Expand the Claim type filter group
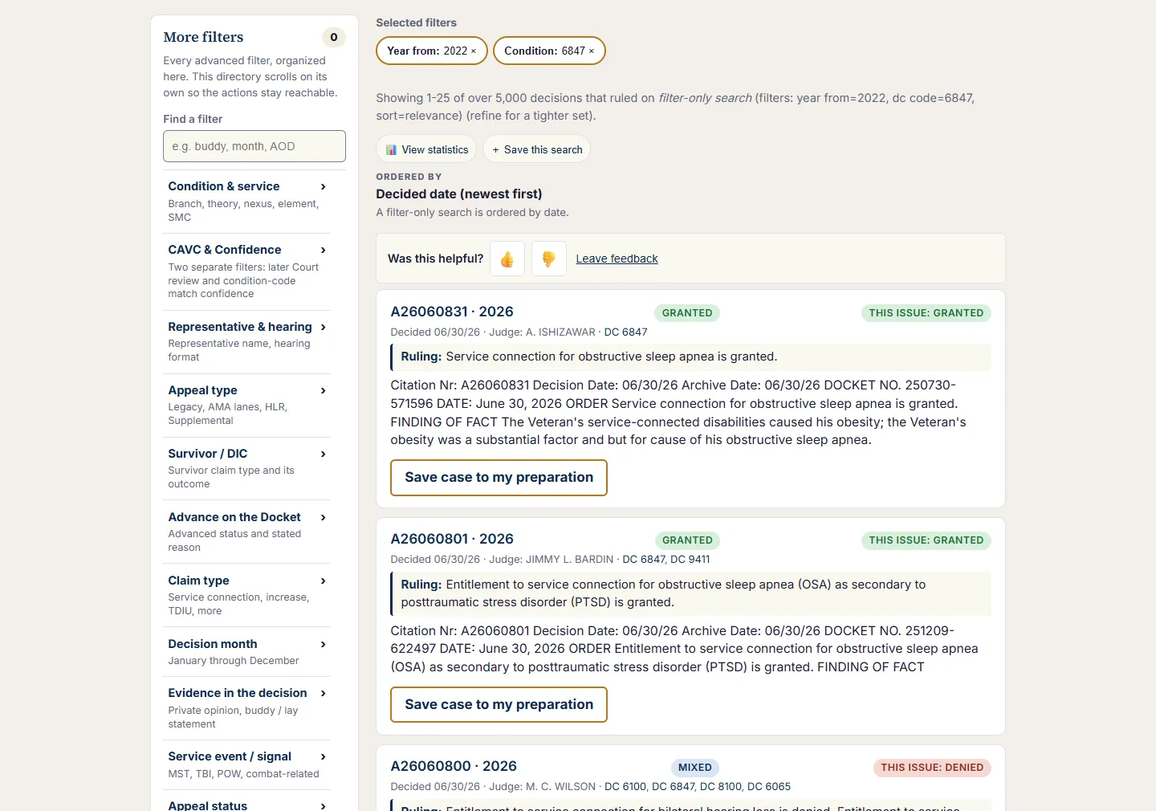Screen dimensions: 1156x811 click(247, 595)
